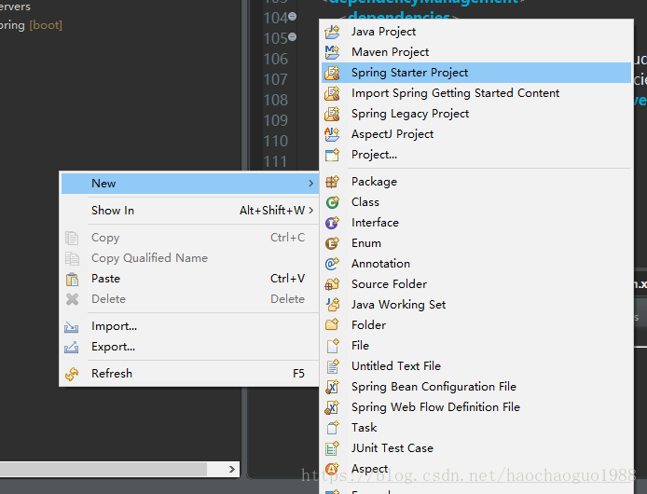Image resolution: width=647 pixels, height=494 pixels.
Task: Select Spring Starter Project menu entry
Action: point(476,73)
